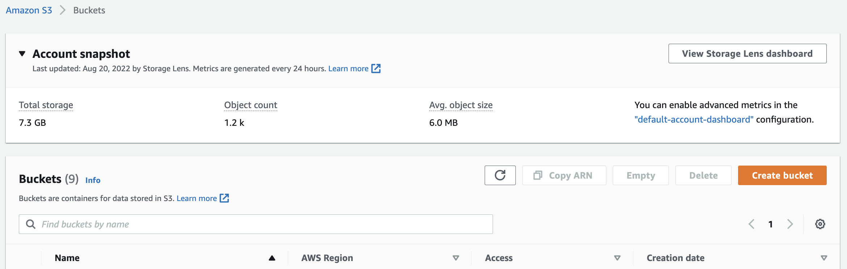The width and height of the screenshot is (847, 269).
Task: Click the Create bucket button
Action: coord(782,175)
